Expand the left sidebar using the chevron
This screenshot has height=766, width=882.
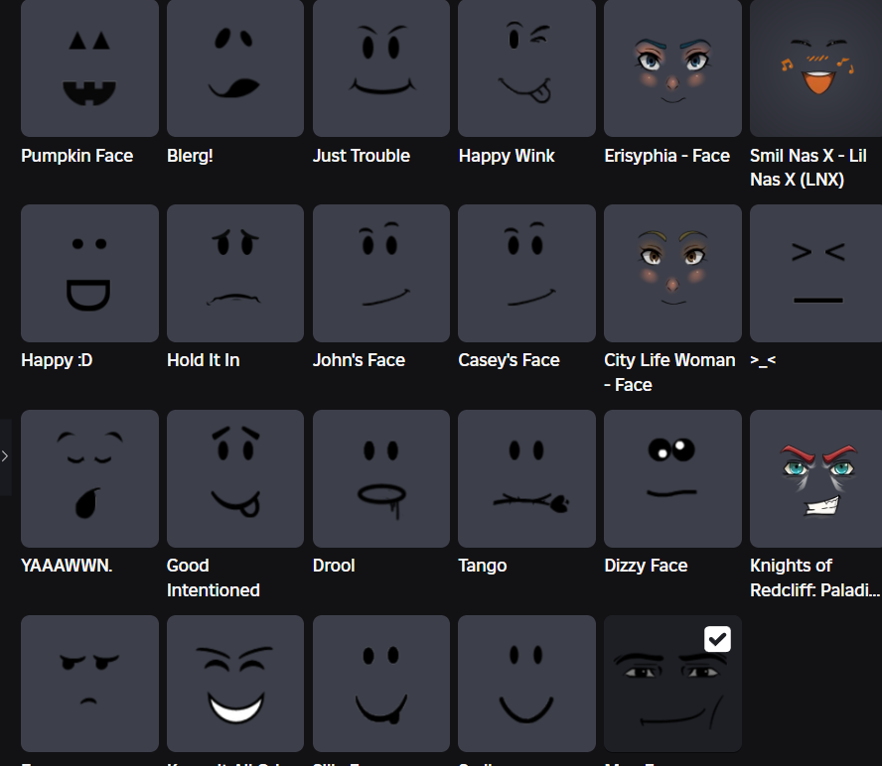5,456
